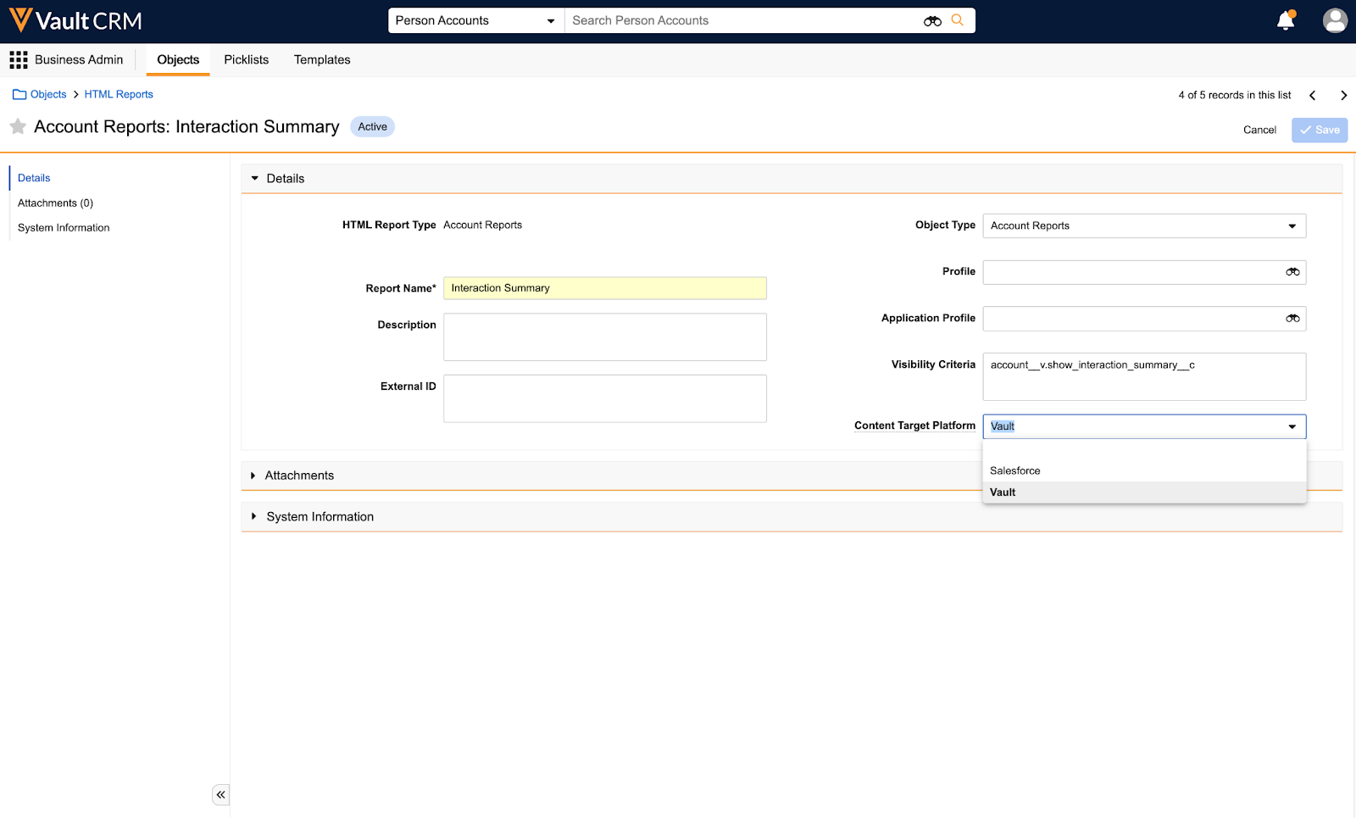Mark record as favorite with star icon

pyautogui.click(x=18, y=127)
